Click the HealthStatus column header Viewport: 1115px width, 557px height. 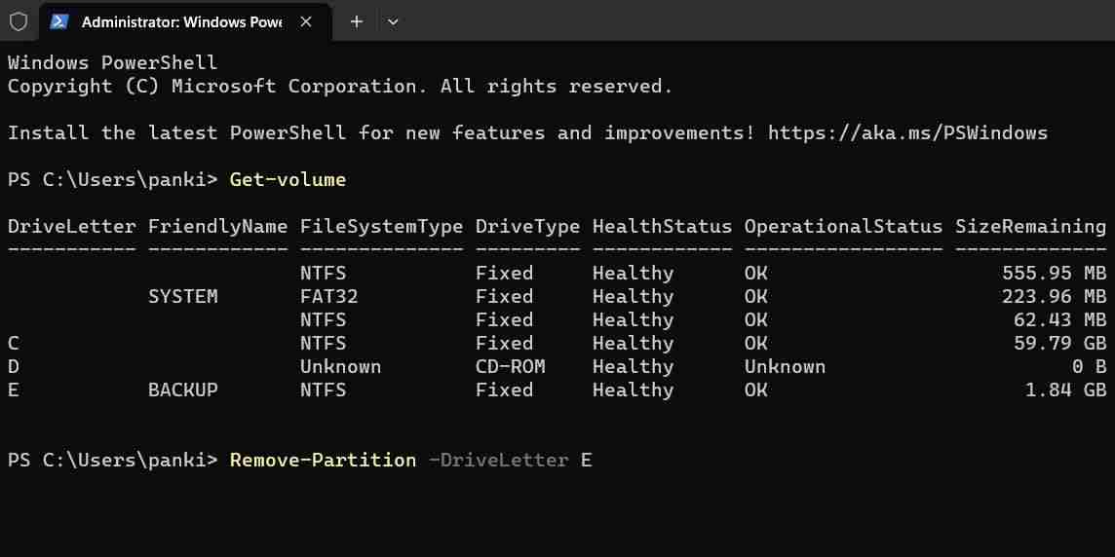click(x=662, y=226)
